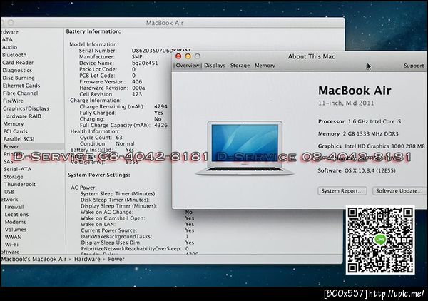
Task: Select Card Reader in the sidebar
Action: click(18, 63)
